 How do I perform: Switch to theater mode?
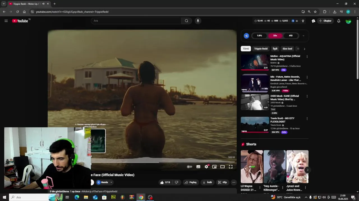click(x=222, y=167)
